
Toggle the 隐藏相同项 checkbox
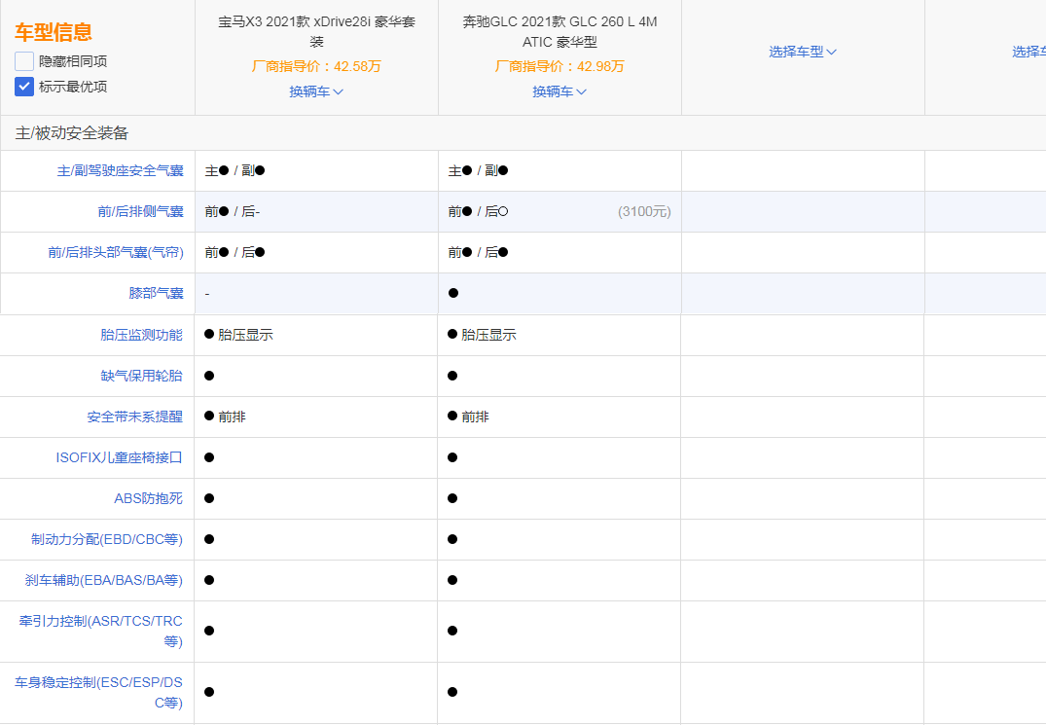point(24,60)
